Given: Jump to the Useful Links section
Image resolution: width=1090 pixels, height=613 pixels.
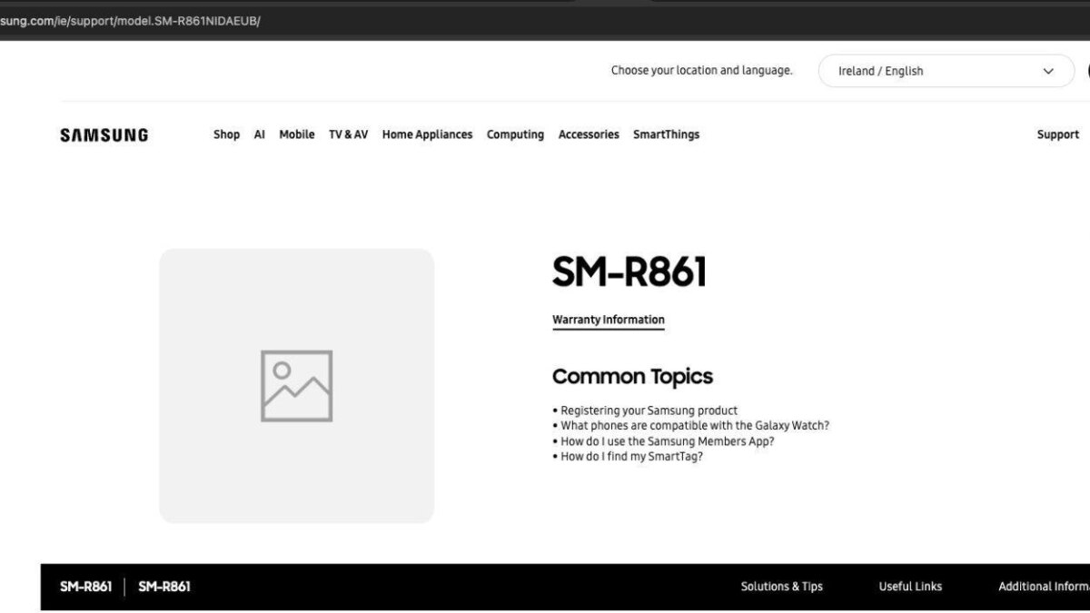Looking at the screenshot, I should 910,587.
